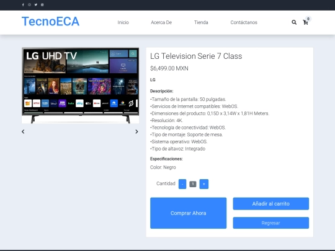
Task: Click 'Sistema operativo: WebOS' line
Action: tap(179, 141)
